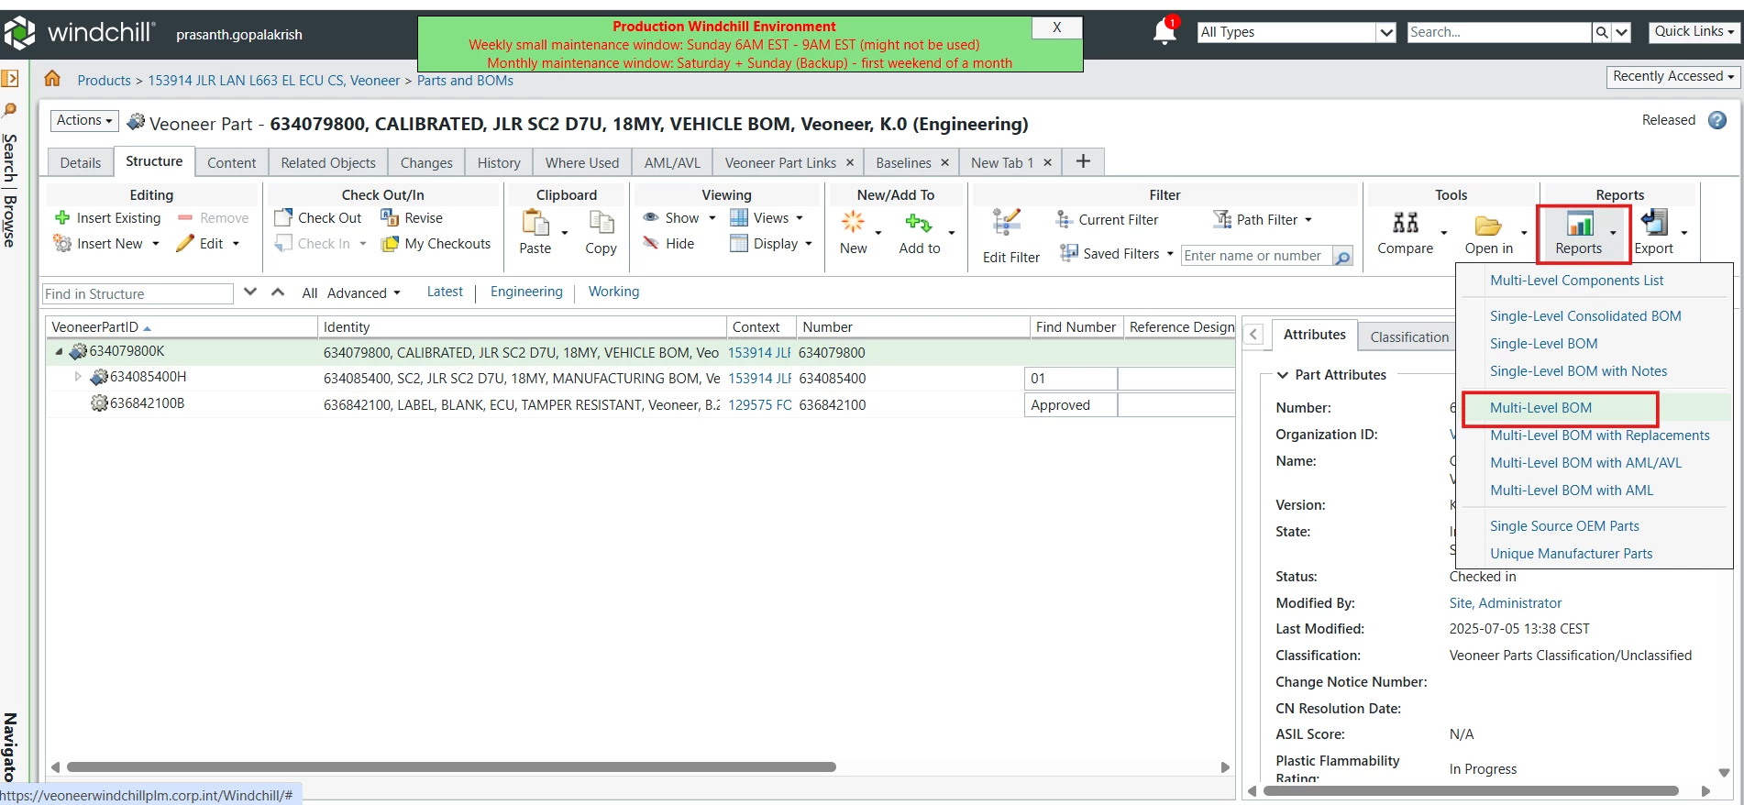
Task: Open the All Types dropdown
Action: [x=1386, y=32]
